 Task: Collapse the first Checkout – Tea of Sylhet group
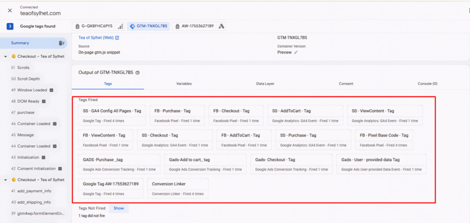click(6, 56)
